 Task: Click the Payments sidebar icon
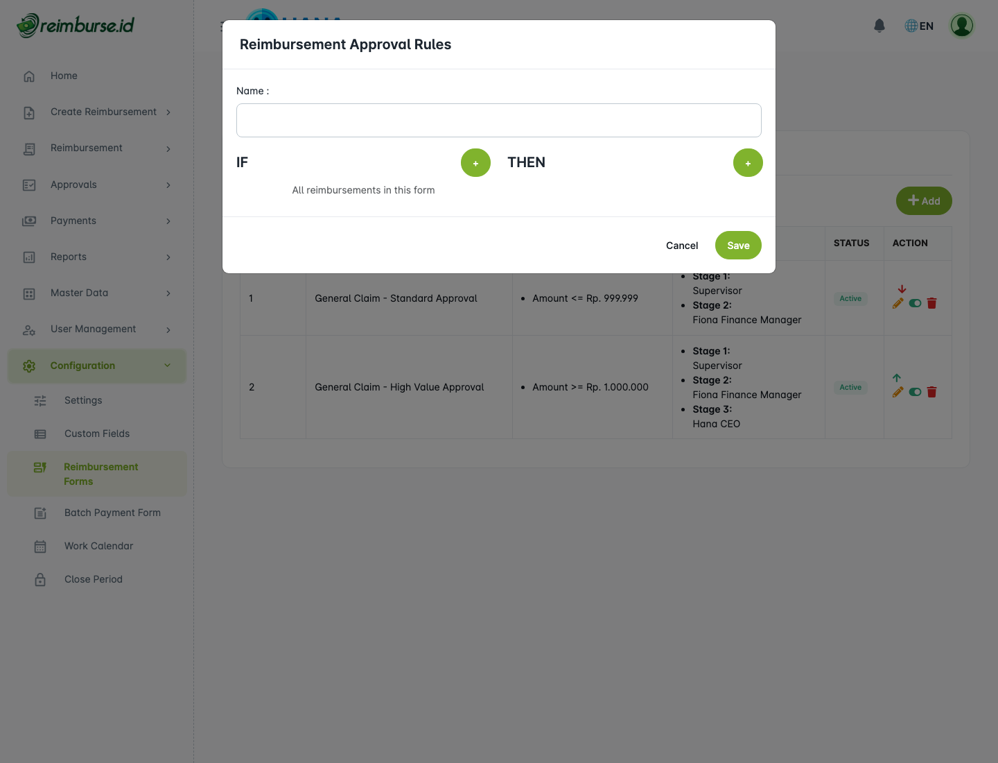coord(29,221)
